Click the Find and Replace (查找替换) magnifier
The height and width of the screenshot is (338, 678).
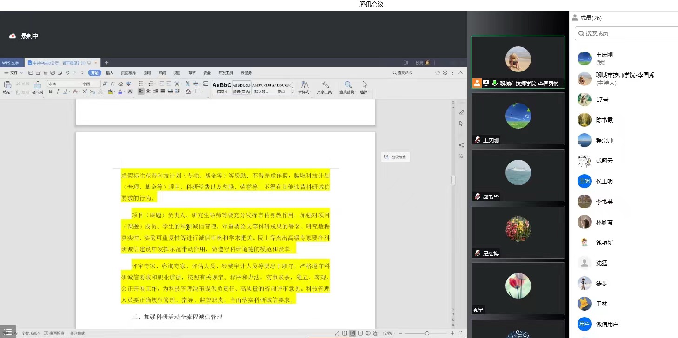(348, 84)
